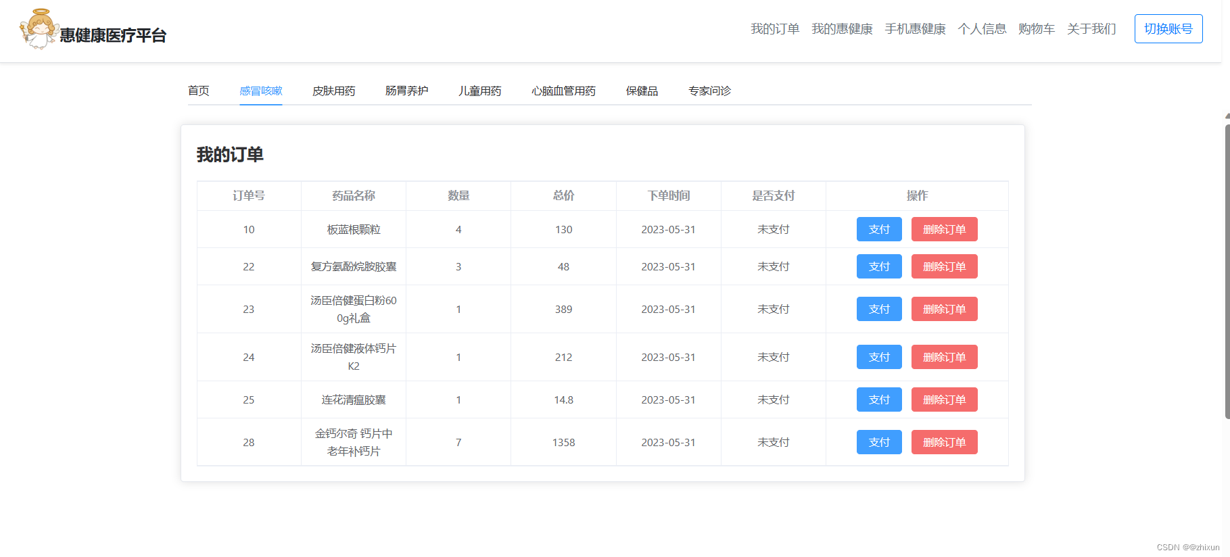
Task: Click the 汤臣倍健蛋白粉600g礼盒 name cell
Action: coord(354,309)
